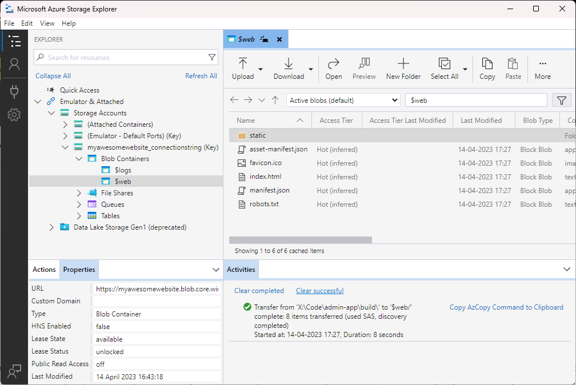The image size is (576, 385).
Task: Click the Clear successful link
Action: coord(319,291)
